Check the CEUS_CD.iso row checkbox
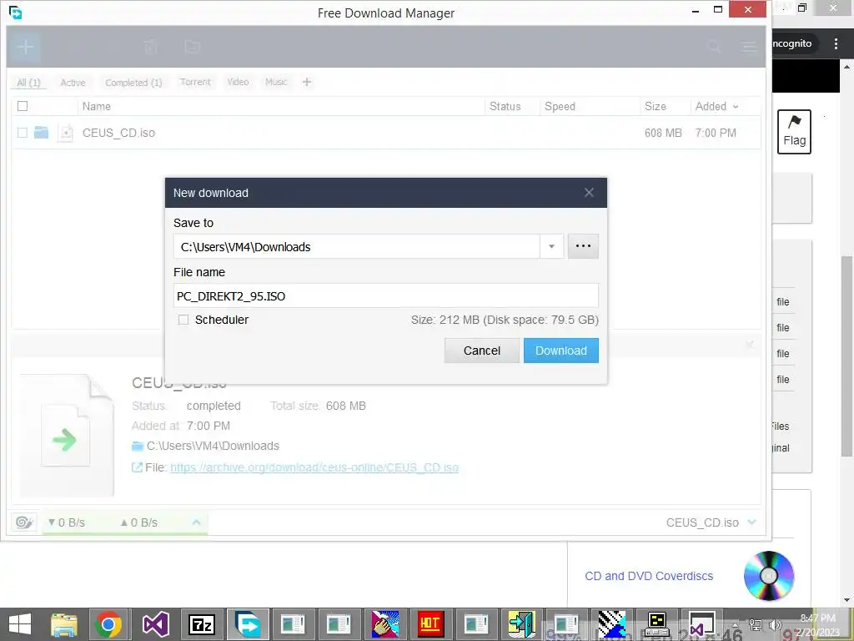The height and width of the screenshot is (641, 854). coord(23,133)
